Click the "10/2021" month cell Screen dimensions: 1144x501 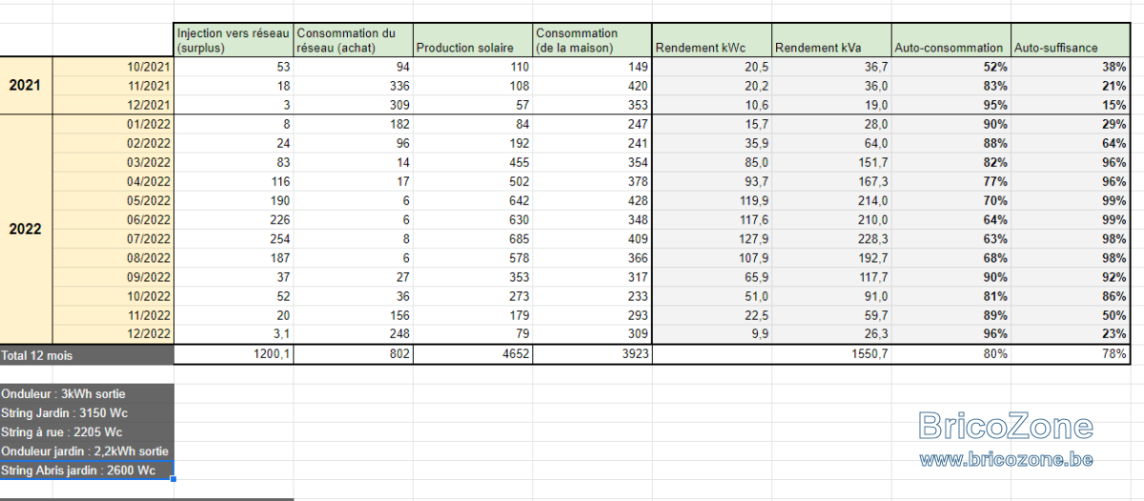(x=113, y=67)
